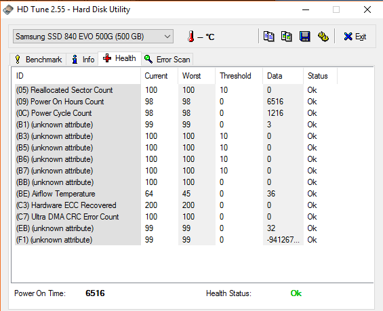Click data value -941267... in F1 row

(283, 240)
